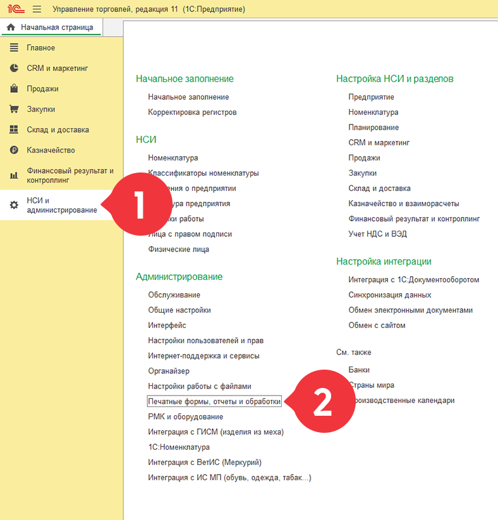Open Органайзер settings
Image resolution: width=498 pixels, height=520 pixels.
click(169, 371)
